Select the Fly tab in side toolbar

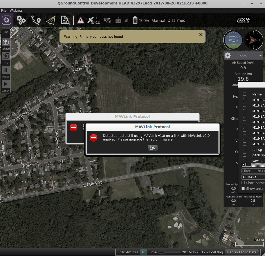(x=6, y=32)
